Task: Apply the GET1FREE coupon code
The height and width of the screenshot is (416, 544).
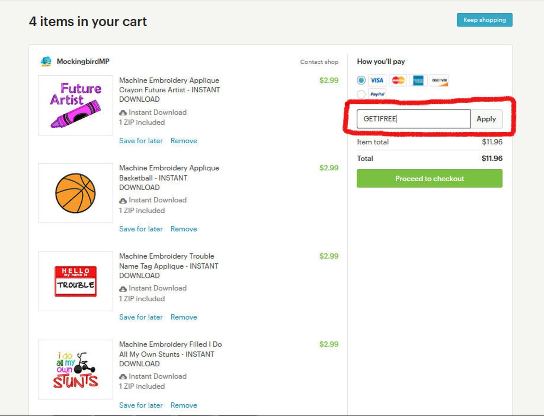Action: pyautogui.click(x=486, y=119)
